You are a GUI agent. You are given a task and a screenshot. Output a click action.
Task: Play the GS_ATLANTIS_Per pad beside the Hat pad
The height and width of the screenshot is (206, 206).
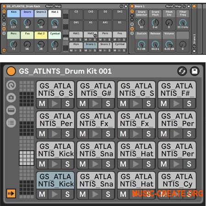coord(176,164)
